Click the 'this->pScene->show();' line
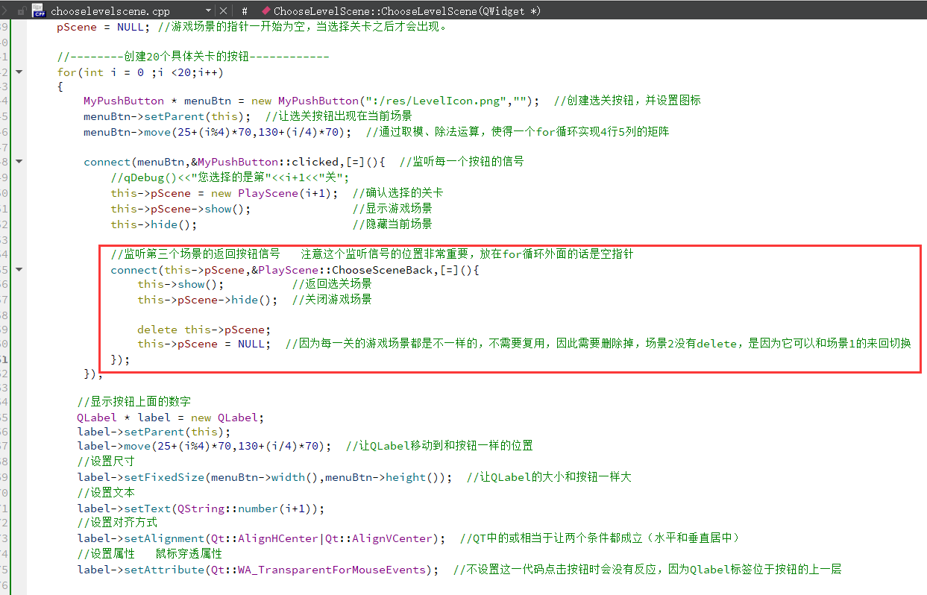Screen dimensions: 927x595 pyautogui.click(x=271, y=209)
